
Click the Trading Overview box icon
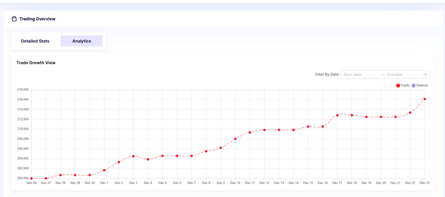[x=14, y=19]
